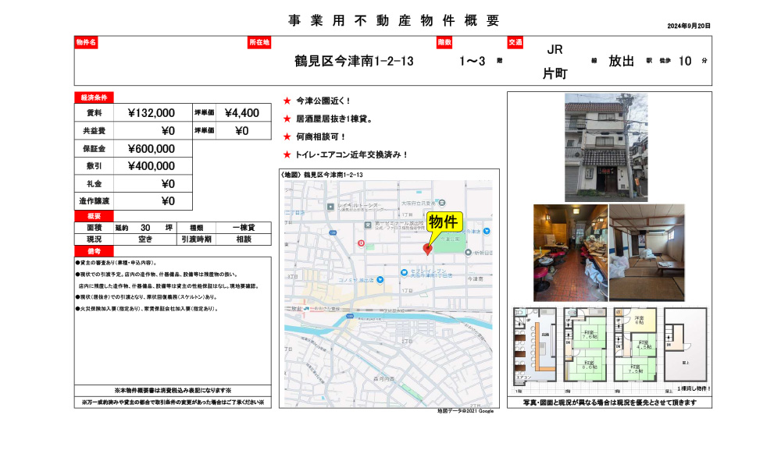Click the Seven-Eleven store icon on the map
Image resolution: width=781 pixels, height=468 pixels.
[x=405, y=272]
